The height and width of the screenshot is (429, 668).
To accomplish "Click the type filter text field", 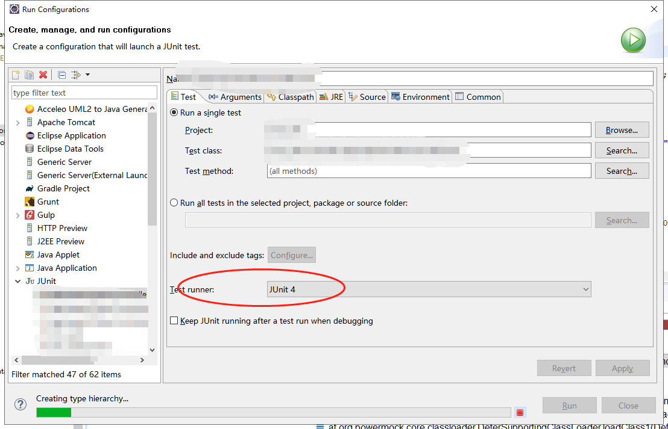I will (x=84, y=93).
